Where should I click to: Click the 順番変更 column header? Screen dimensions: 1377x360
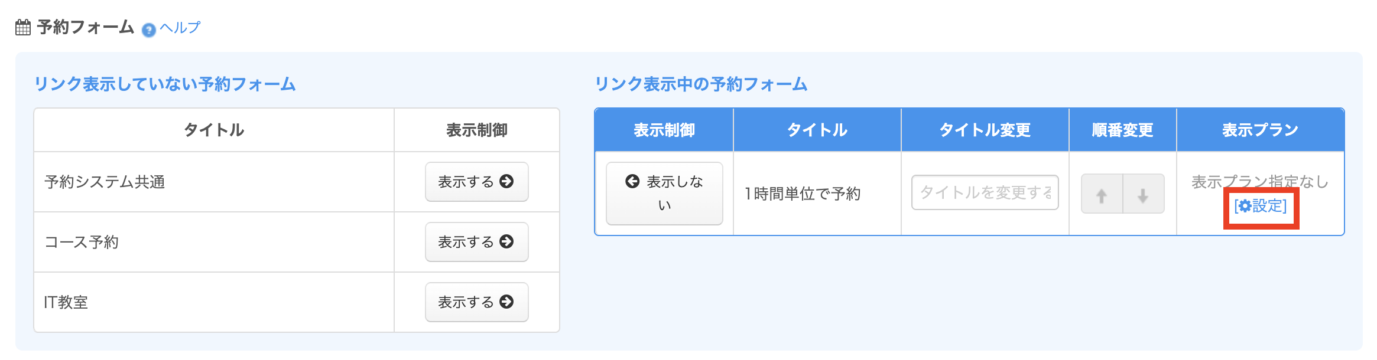click(x=1122, y=130)
